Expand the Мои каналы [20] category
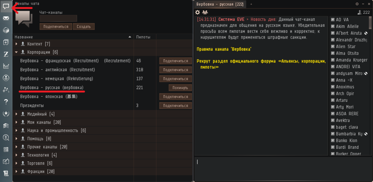Viewport: 373px width, 182px height. 16,122
